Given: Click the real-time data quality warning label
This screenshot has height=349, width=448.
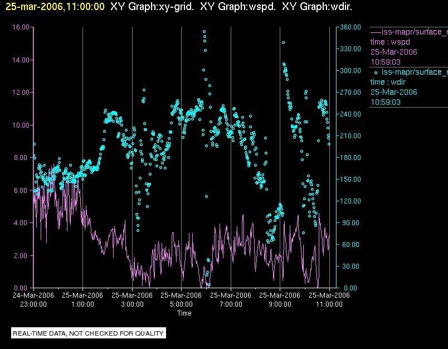Looking at the screenshot, I should pos(89,333).
